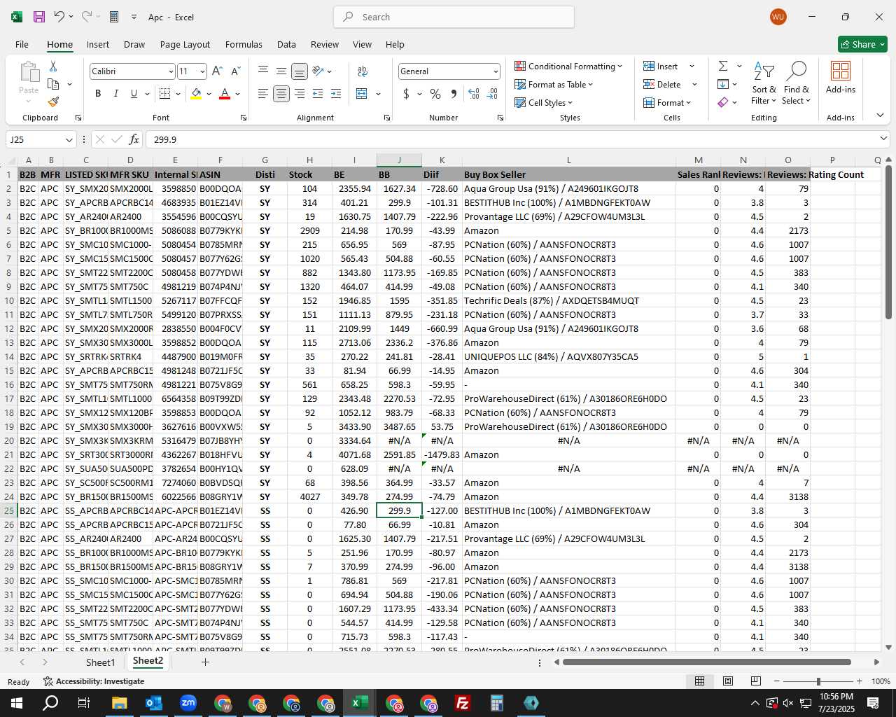This screenshot has height=717, width=896.
Task: Increase cell indent
Action: [336, 94]
